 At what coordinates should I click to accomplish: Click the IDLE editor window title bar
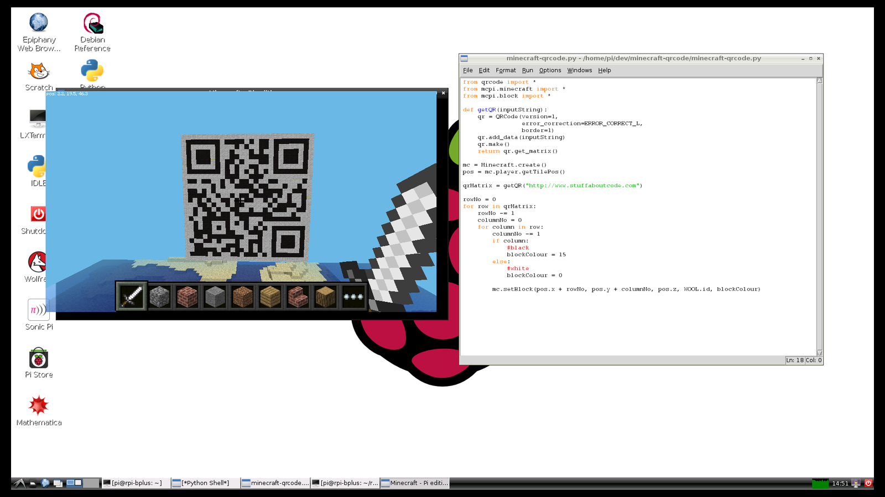point(633,58)
